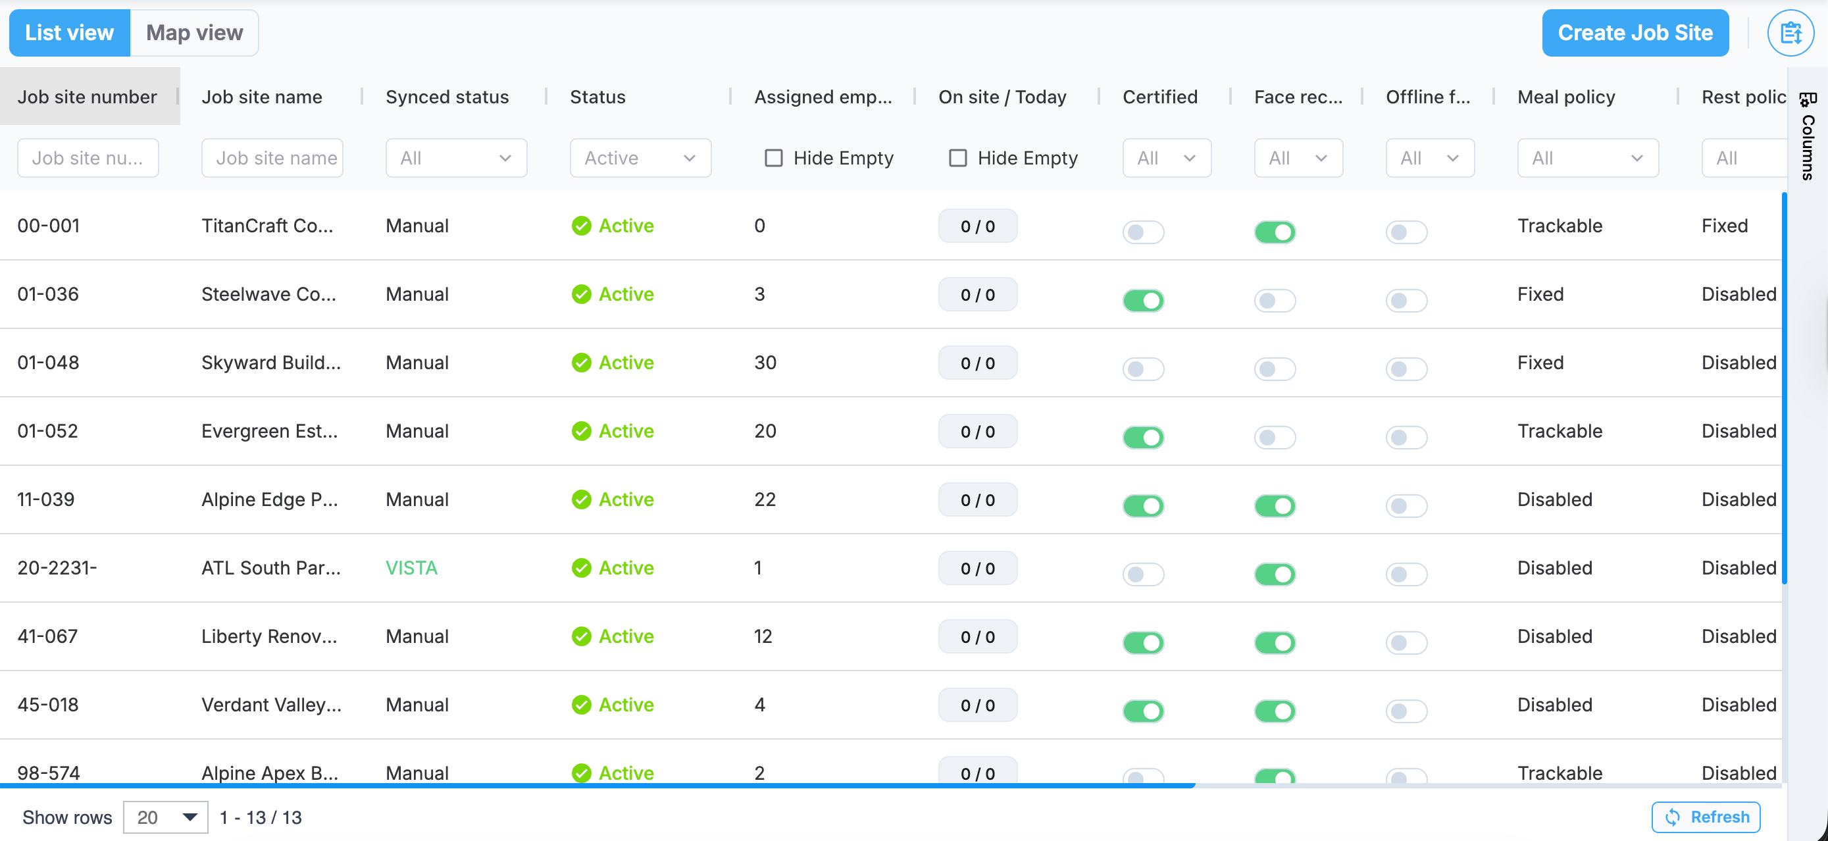Open the Show rows count dropdown
This screenshot has width=1828, height=841.
pyautogui.click(x=165, y=817)
